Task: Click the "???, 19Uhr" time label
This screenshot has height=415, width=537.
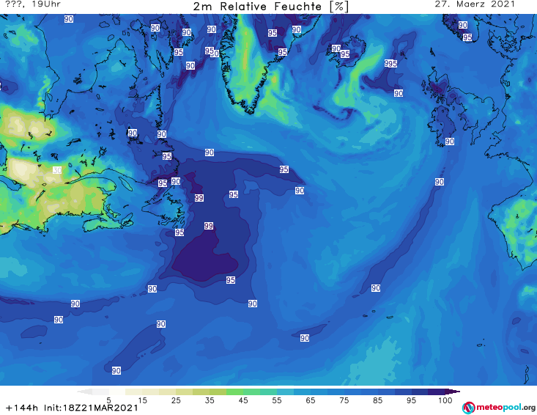Action: point(33,4)
